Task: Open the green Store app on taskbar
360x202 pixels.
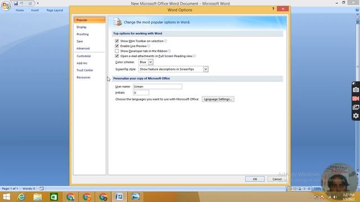Action: [x=54, y=197]
